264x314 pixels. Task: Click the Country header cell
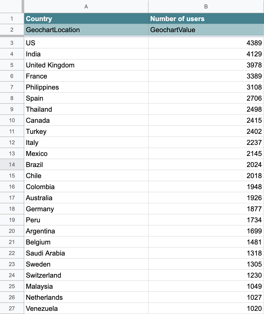click(x=86, y=19)
